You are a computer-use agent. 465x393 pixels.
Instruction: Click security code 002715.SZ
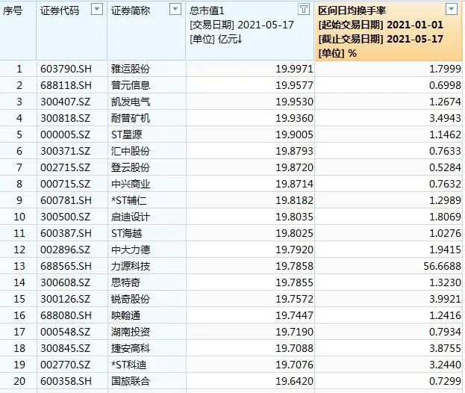[x=65, y=167]
